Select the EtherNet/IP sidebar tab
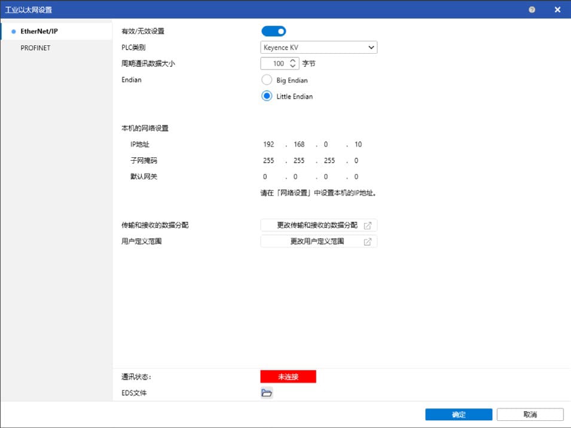The height and width of the screenshot is (428, 571). tap(39, 31)
